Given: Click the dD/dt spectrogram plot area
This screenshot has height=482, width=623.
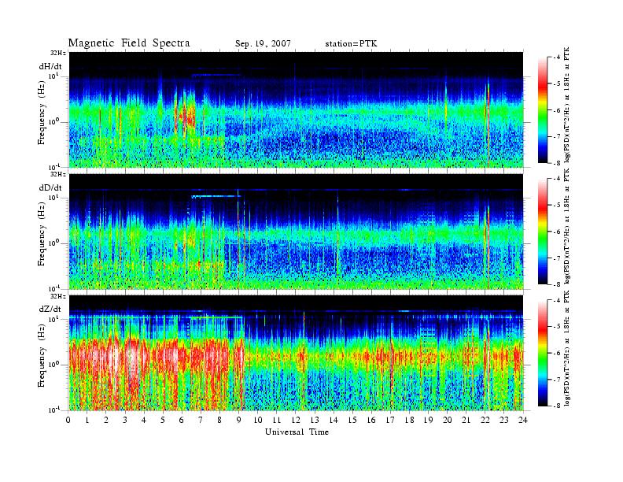Looking at the screenshot, I should [x=297, y=232].
